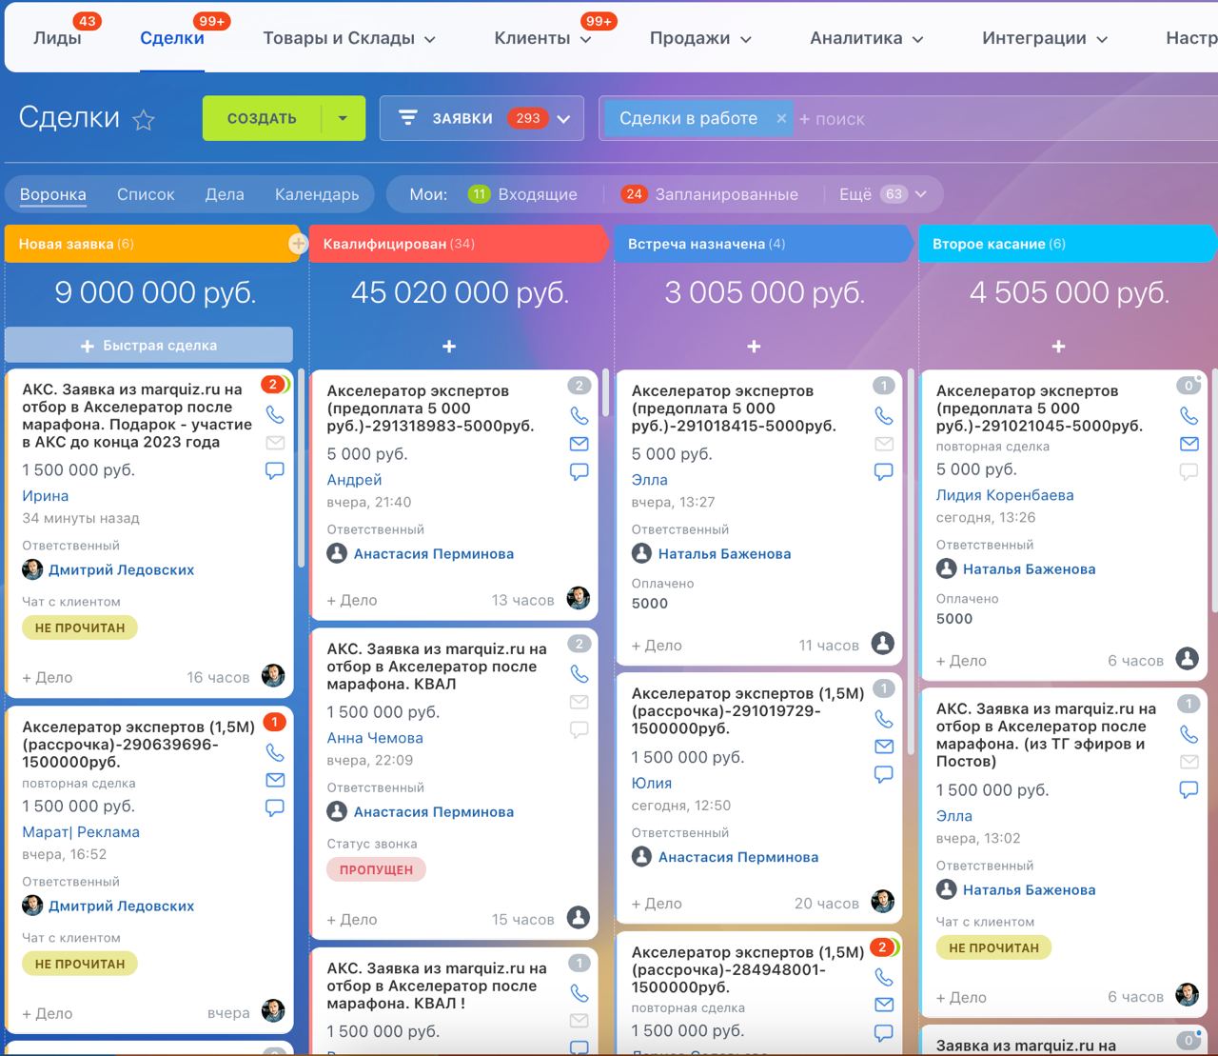
Task: Remove the Сделки в работе filter chip
Action: click(781, 119)
